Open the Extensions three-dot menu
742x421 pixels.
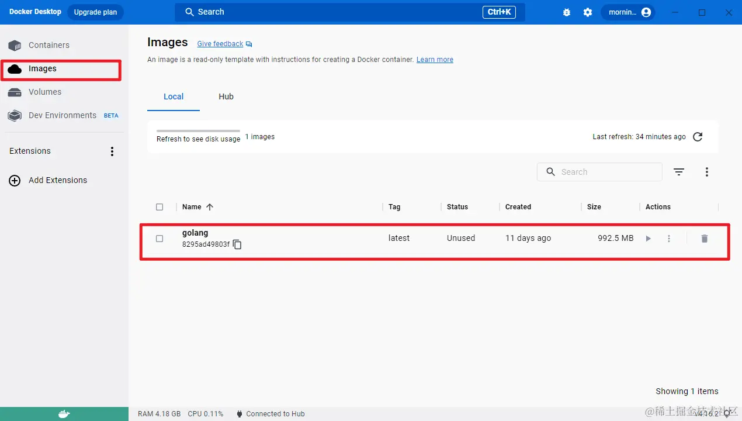(x=112, y=151)
